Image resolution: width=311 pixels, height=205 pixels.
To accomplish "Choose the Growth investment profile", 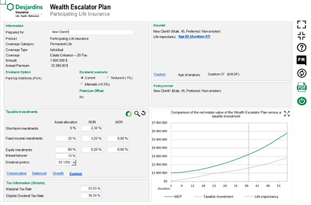I will [x=58, y=173].
